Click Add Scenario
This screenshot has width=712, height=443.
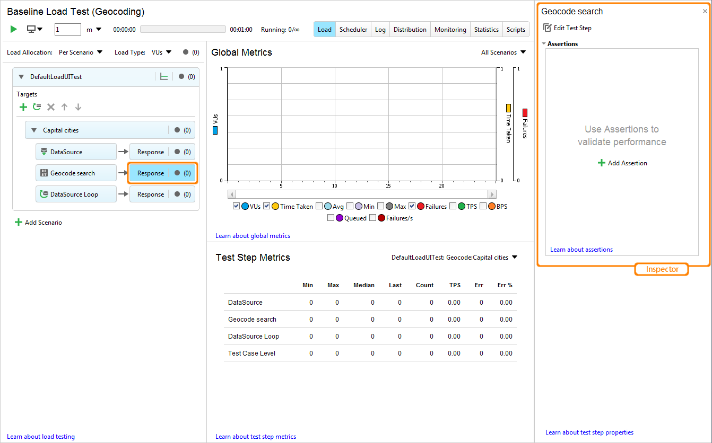(38, 223)
